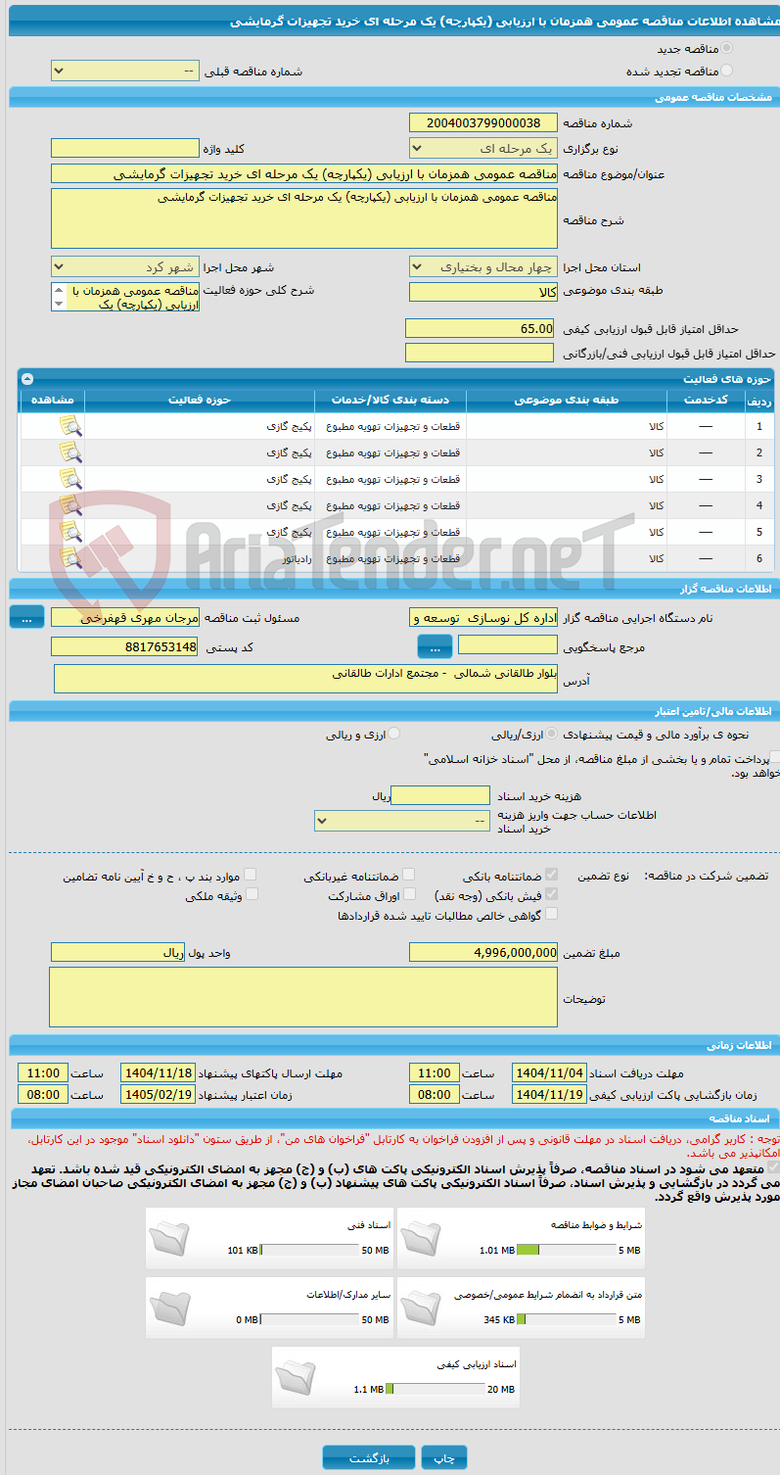Open view icon for activity row 4
This screenshot has height=1475, width=780.
click(x=69, y=505)
